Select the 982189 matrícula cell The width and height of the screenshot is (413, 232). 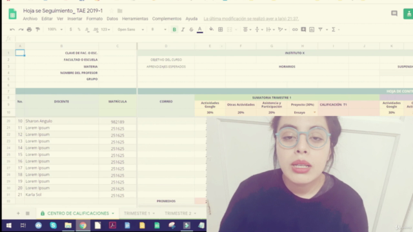[x=117, y=122]
